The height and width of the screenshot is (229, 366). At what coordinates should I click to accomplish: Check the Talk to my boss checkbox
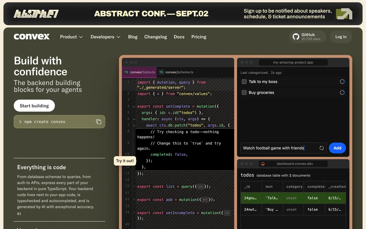pyautogui.click(x=244, y=82)
